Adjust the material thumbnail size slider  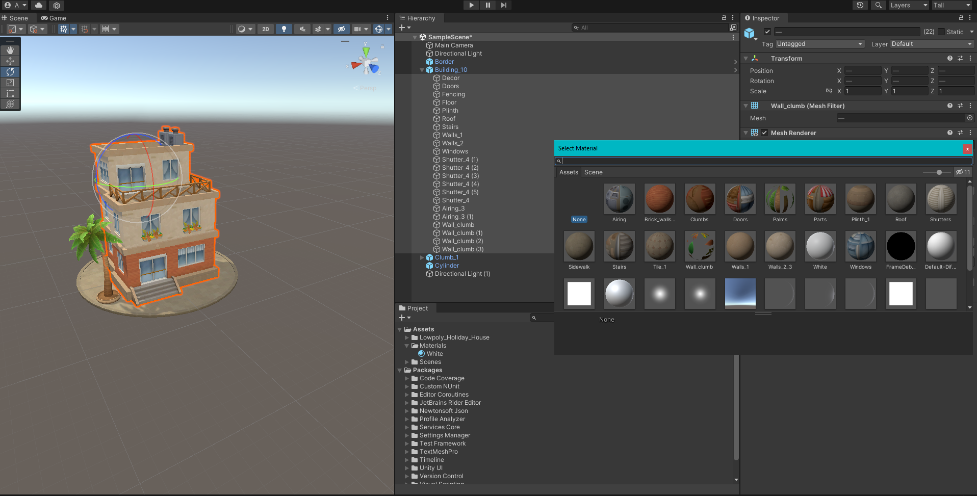(x=939, y=172)
